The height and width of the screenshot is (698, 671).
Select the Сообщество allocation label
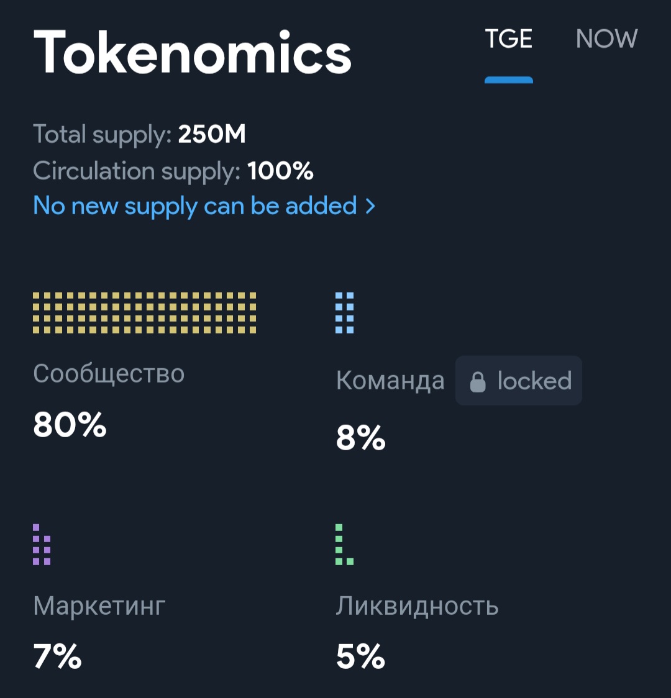(109, 374)
